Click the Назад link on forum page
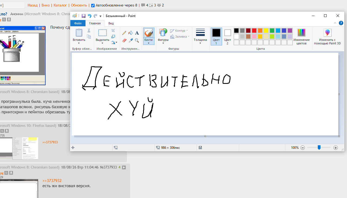Image resolution: width=347 pixels, height=198 pixels. click(x=32, y=5)
